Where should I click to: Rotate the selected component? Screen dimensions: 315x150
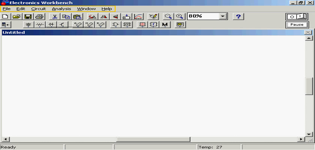tap(92, 16)
